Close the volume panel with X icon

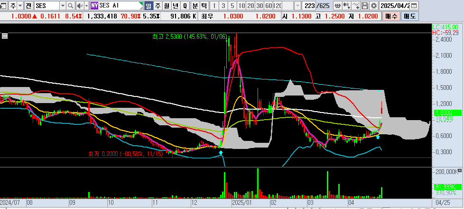pos(460,171)
